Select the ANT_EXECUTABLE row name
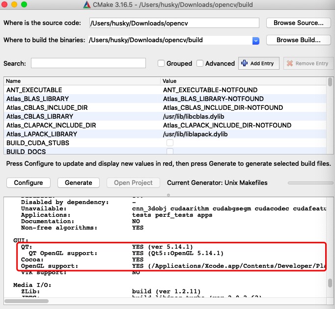Viewport: 335px width, 309px height. (x=34, y=90)
